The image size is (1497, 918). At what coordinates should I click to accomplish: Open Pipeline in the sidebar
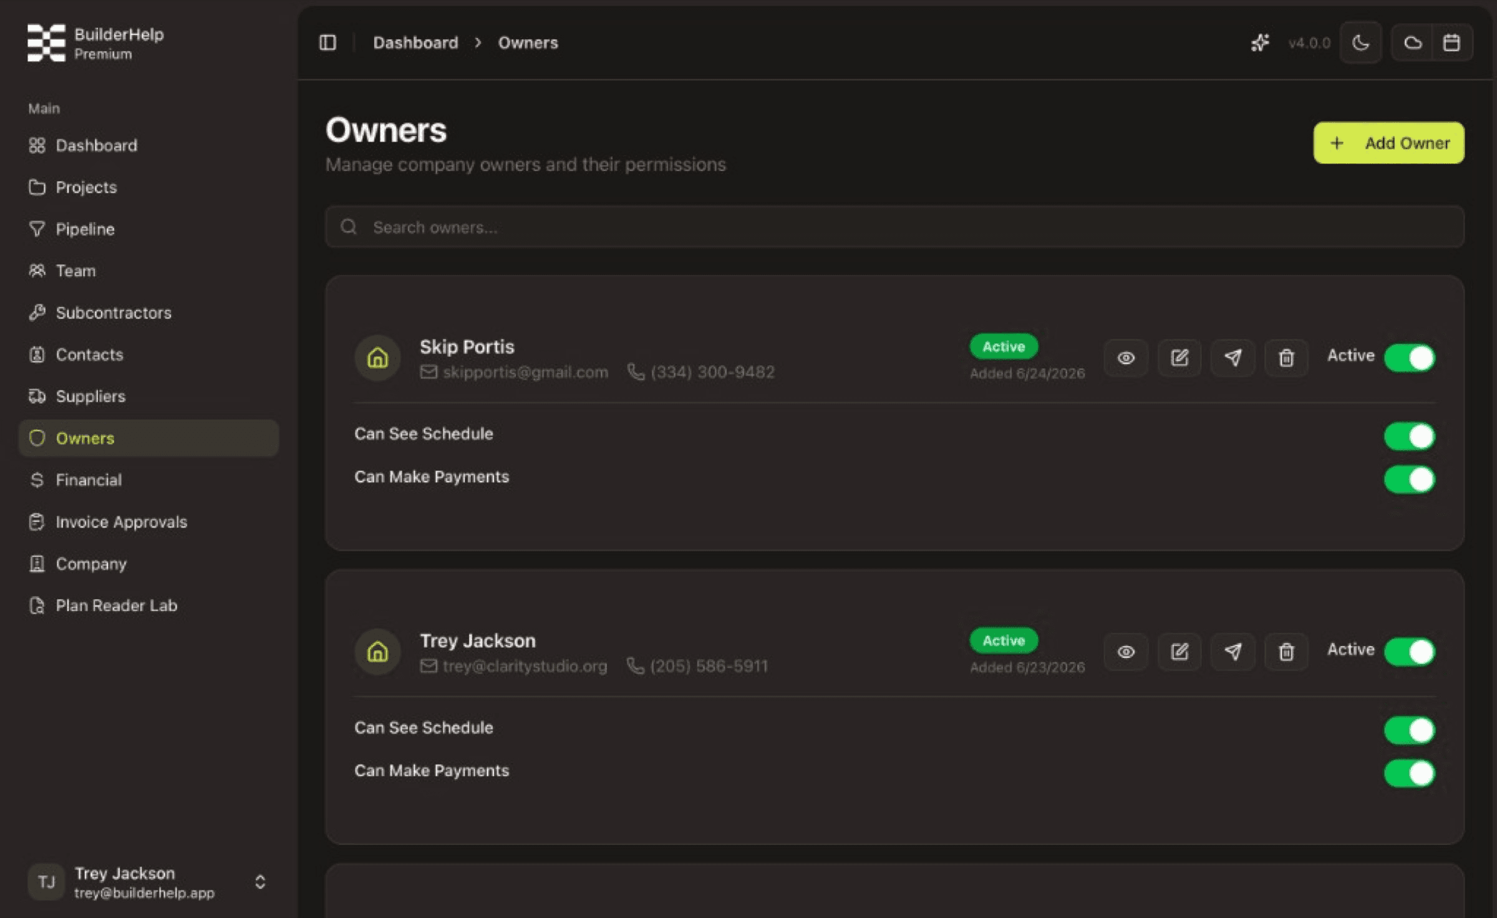(x=148, y=229)
